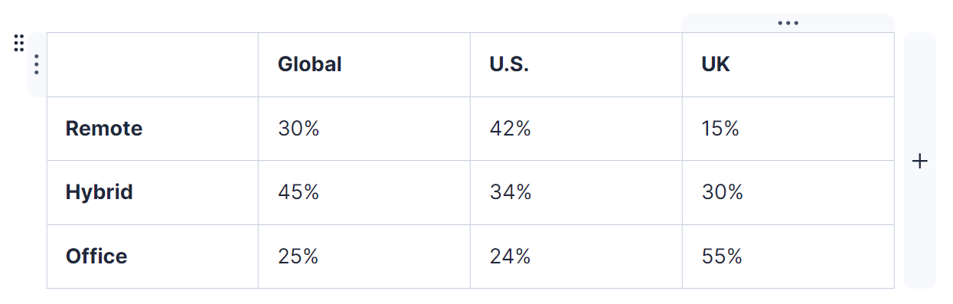Select the Remote Global 30% cell
953x304 pixels.
click(x=364, y=129)
